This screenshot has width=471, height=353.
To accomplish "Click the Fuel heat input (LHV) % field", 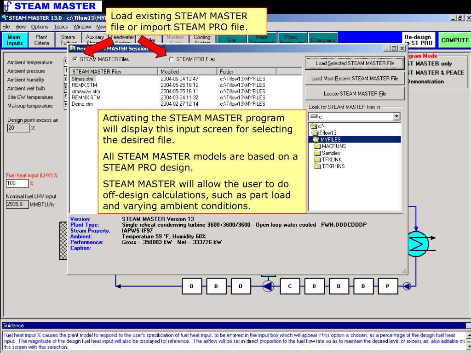I will tap(17, 183).
